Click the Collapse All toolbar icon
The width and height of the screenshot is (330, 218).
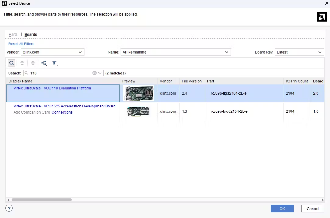click(22, 63)
